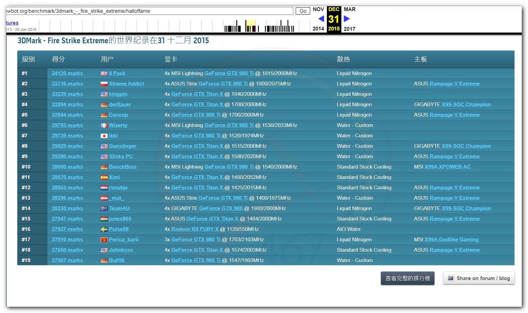The width and height of the screenshot is (528, 313).
Task: Click the French flag beside Wizerty
Action: (x=104, y=125)
